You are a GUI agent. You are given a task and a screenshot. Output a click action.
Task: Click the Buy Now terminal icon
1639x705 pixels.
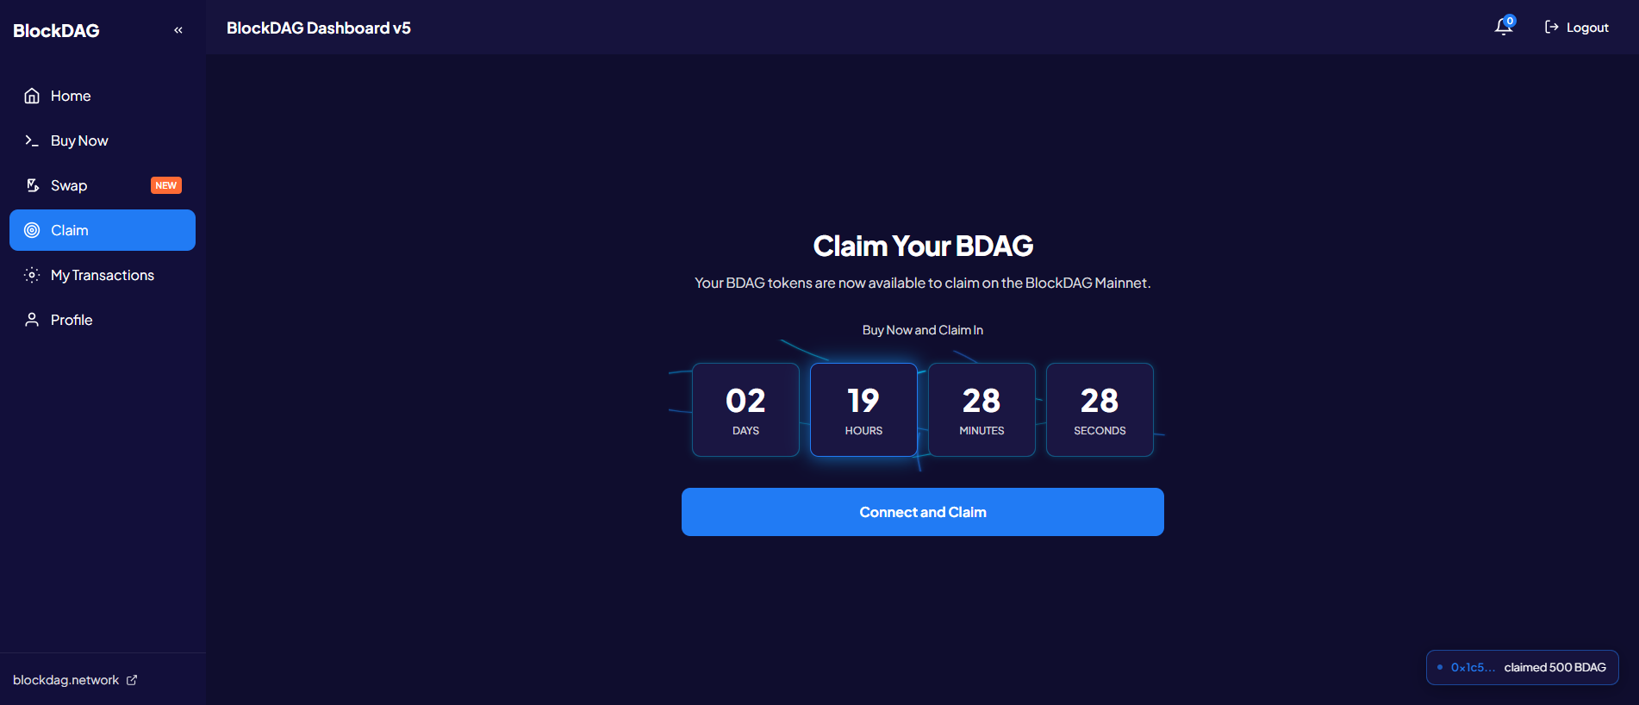[32, 140]
